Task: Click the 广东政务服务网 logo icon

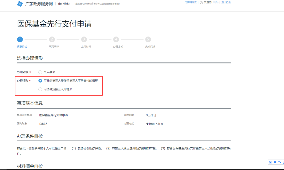Action: click(20, 4)
